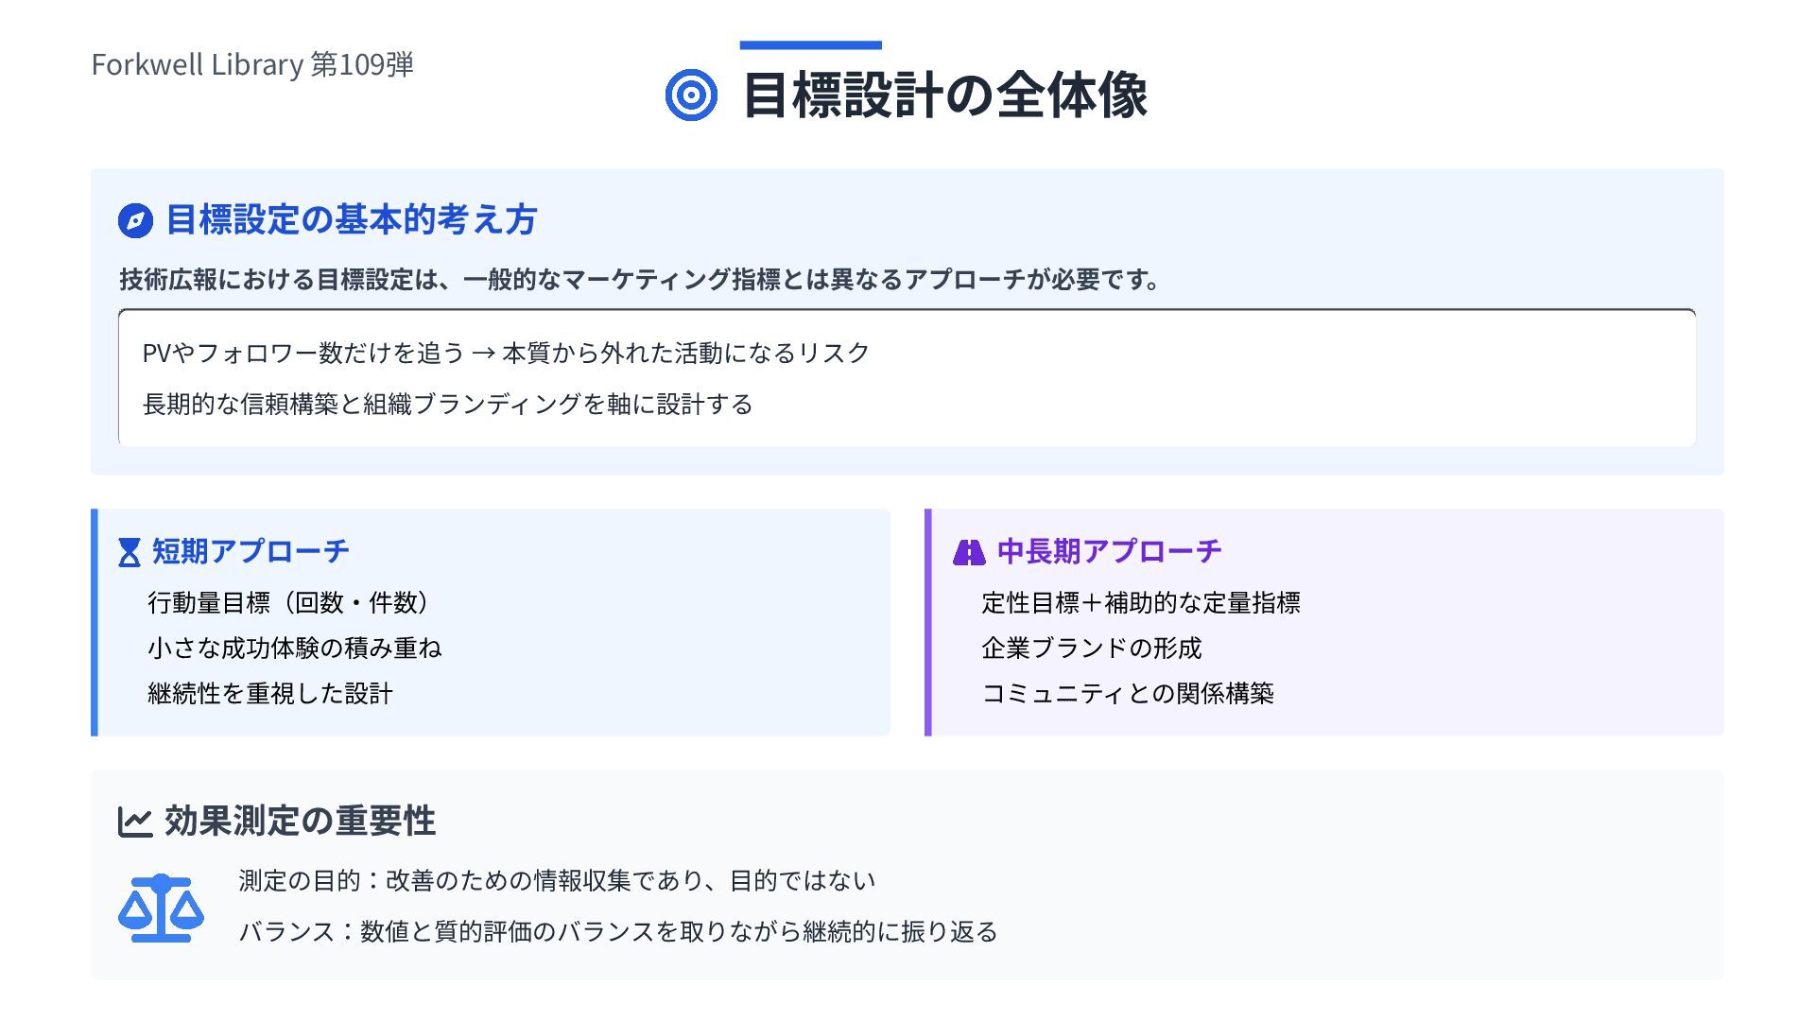Viewport: 1815px width, 1021px height.
Task: Click the 企業ブランドの形成 item
Action: [x=1091, y=648]
